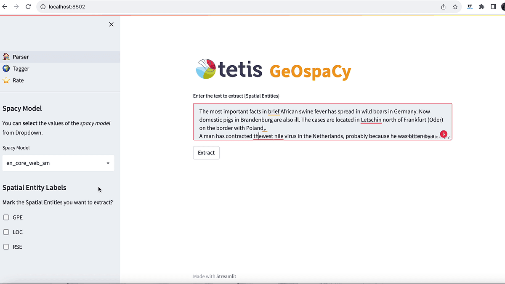Click the share page icon
The image size is (505, 284).
(x=443, y=7)
